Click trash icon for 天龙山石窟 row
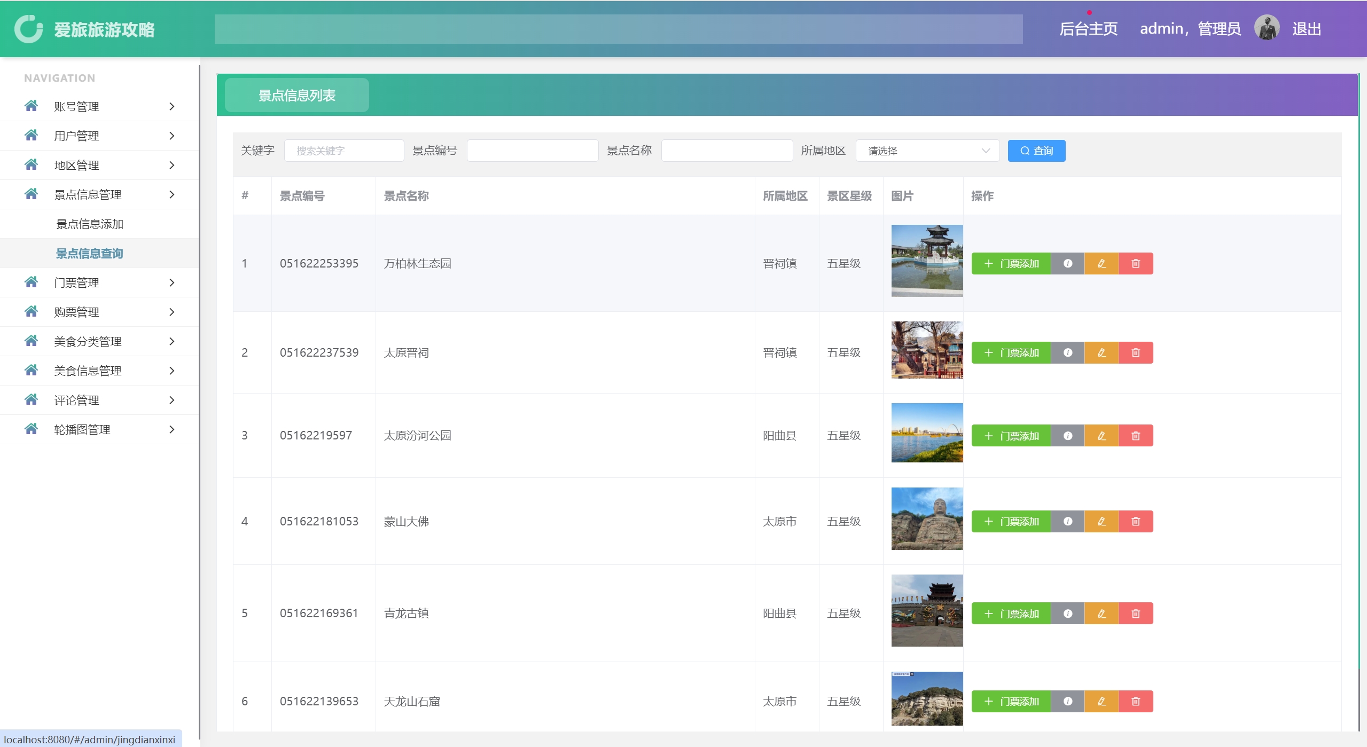The width and height of the screenshot is (1367, 747). [x=1136, y=701]
